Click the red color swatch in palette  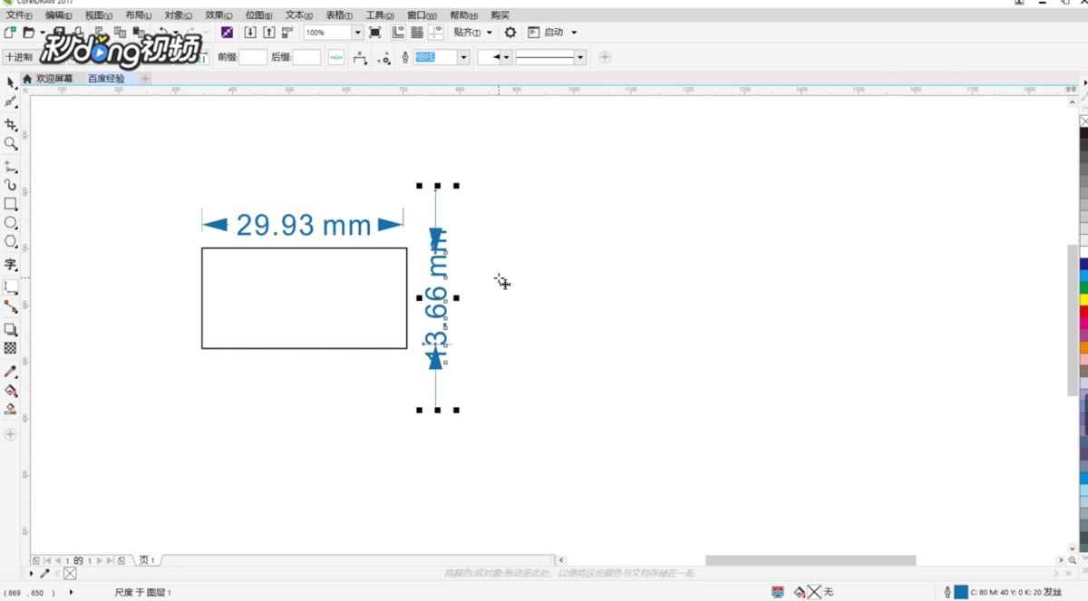[x=1083, y=311]
